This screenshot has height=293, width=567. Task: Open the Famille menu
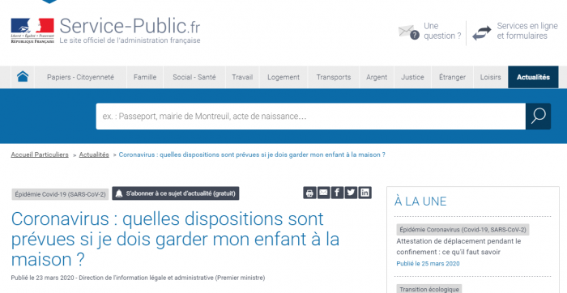145,77
